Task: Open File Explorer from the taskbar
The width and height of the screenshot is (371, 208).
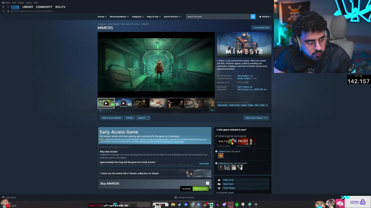Action: (173, 205)
